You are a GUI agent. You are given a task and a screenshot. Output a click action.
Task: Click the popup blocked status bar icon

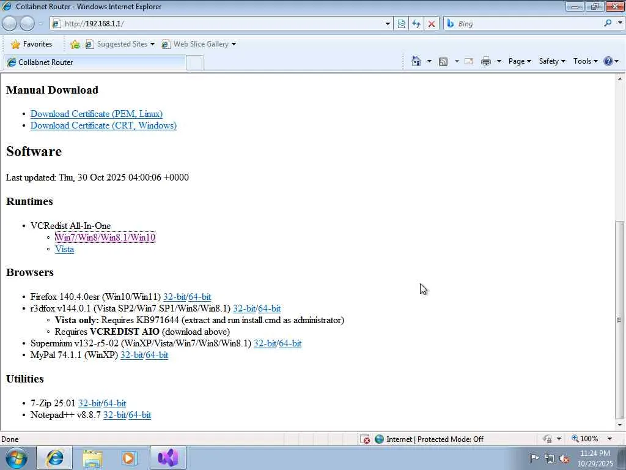click(x=365, y=439)
